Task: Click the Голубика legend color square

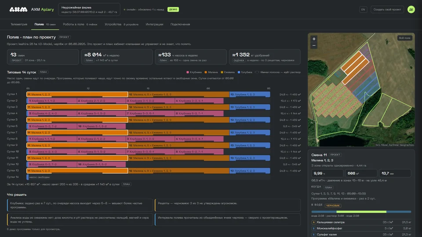Action: [x=239, y=72]
